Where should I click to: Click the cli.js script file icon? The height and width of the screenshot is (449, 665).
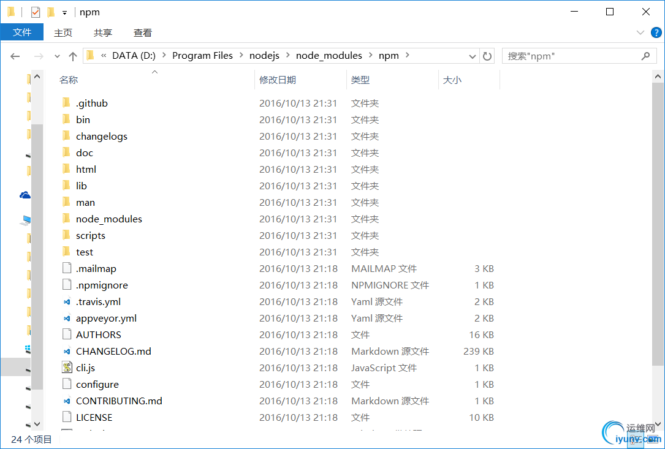pos(67,368)
